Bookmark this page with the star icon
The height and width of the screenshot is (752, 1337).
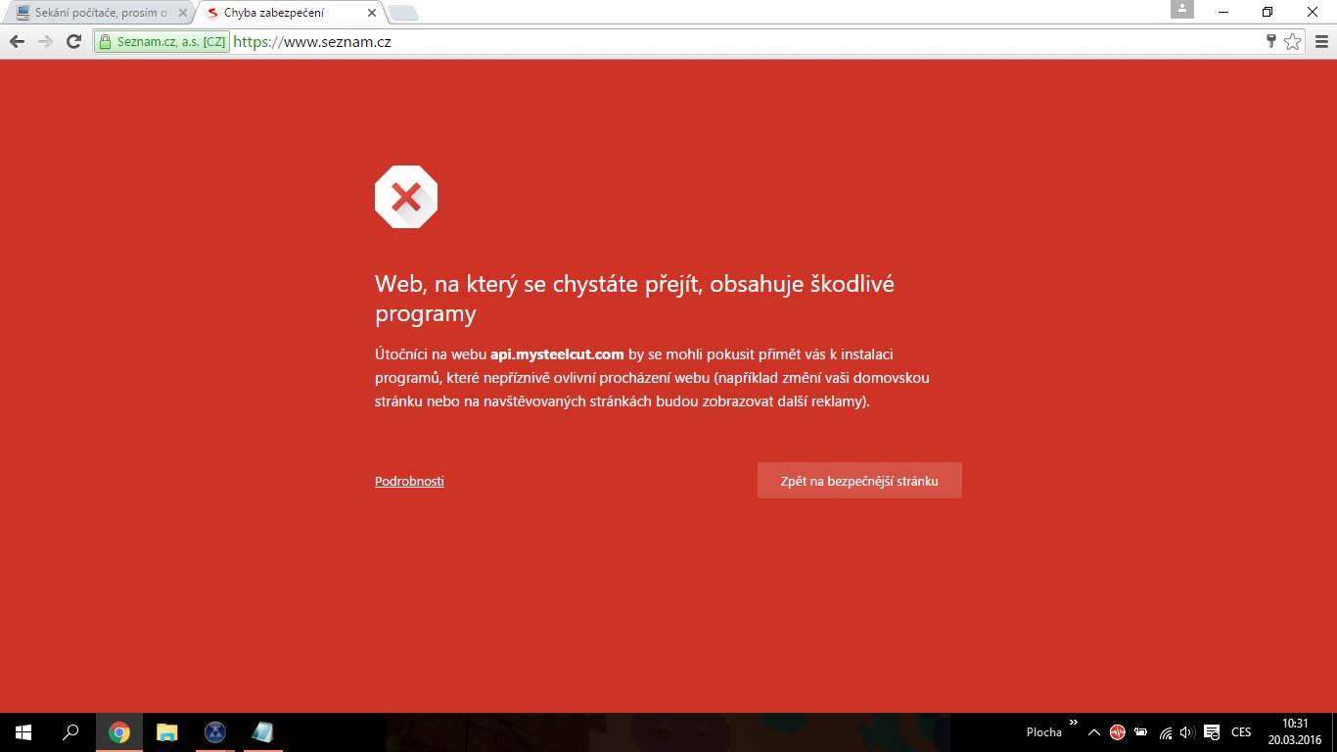tap(1293, 41)
